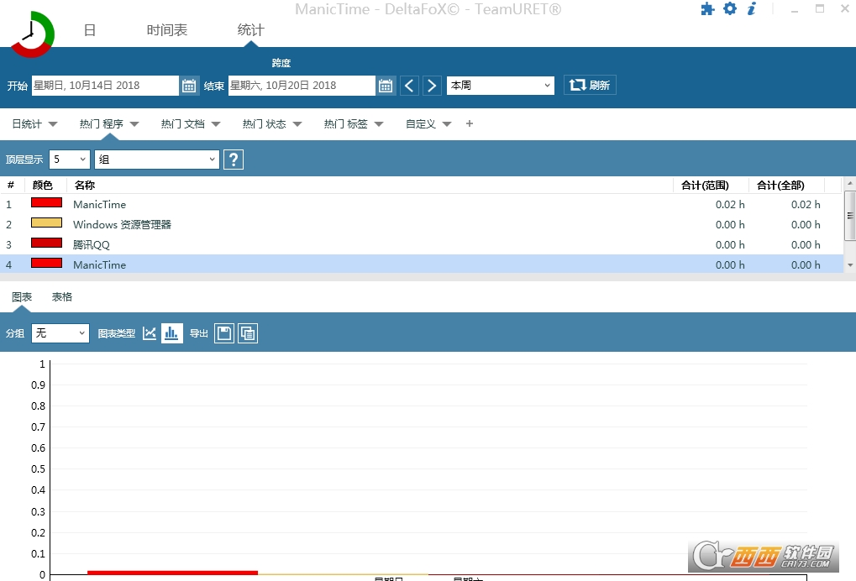Image resolution: width=856 pixels, height=581 pixels.
Task: Save chart with floppy disk export icon
Action: point(223,332)
